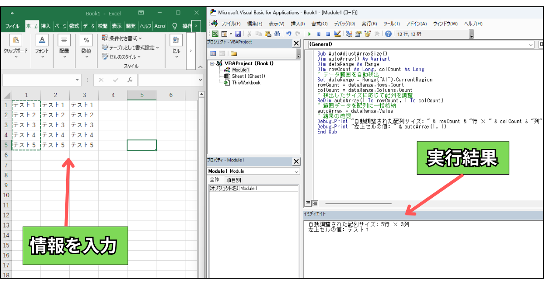
Task: Close the Properties - Module1 panel
Action: pos(296,161)
